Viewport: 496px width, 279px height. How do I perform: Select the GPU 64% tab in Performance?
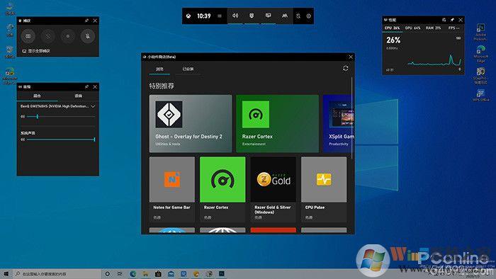pyautogui.click(x=413, y=28)
